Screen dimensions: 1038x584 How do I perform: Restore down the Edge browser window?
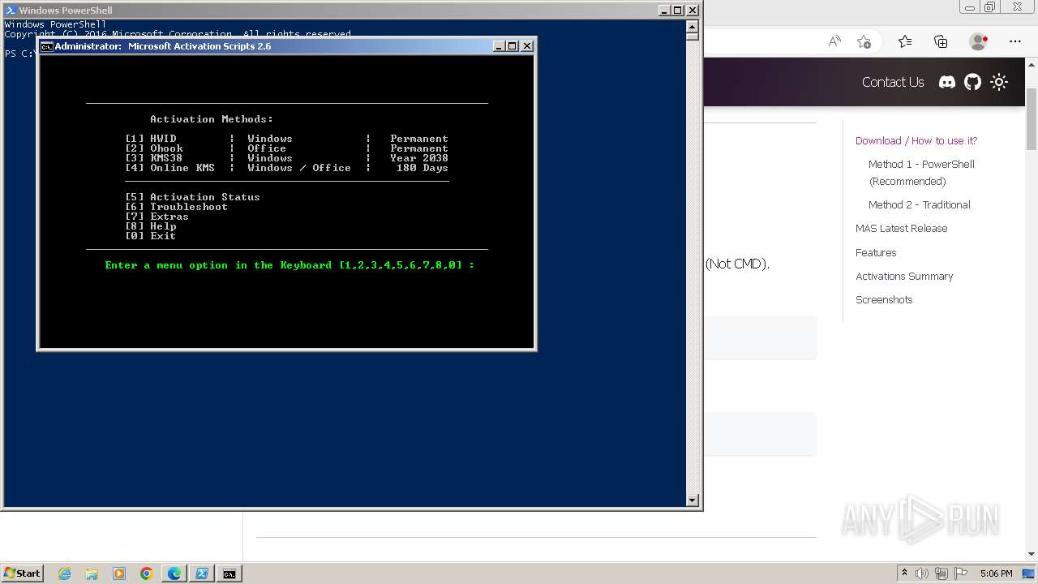pos(990,6)
